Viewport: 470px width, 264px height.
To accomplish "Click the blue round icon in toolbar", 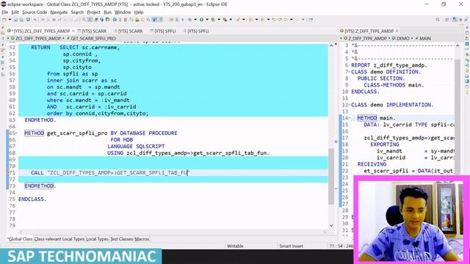I will (x=115, y=20).
